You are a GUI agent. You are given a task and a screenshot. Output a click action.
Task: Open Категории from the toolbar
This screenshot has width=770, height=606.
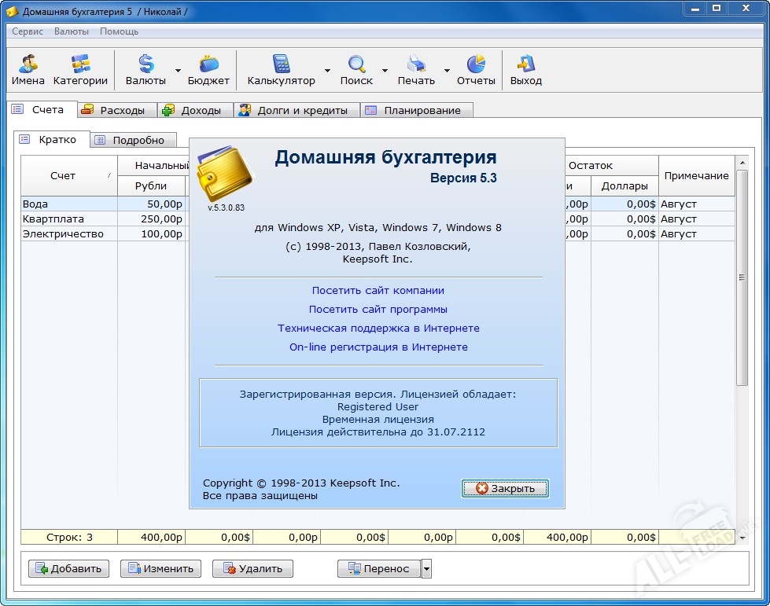click(80, 64)
